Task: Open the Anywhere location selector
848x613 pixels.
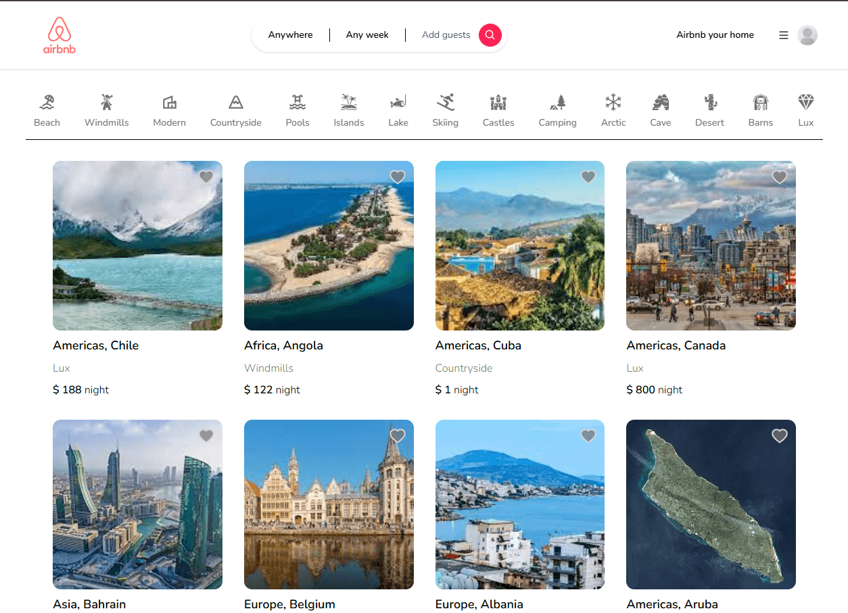Action: [x=290, y=35]
